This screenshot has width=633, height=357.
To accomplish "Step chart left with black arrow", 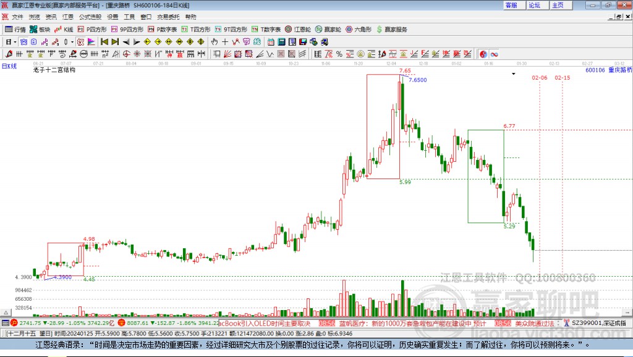I will (x=126, y=42).
